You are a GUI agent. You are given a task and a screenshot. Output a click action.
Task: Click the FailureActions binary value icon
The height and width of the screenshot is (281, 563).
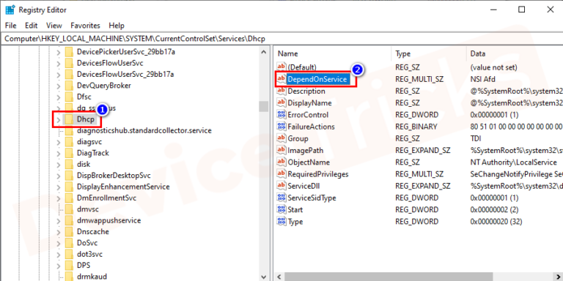281,127
